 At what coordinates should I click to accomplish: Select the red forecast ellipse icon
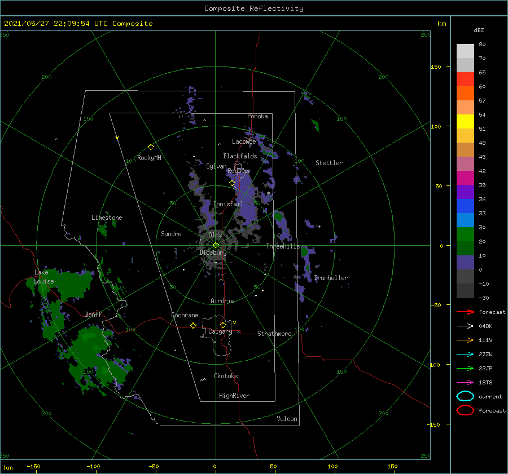(465, 410)
